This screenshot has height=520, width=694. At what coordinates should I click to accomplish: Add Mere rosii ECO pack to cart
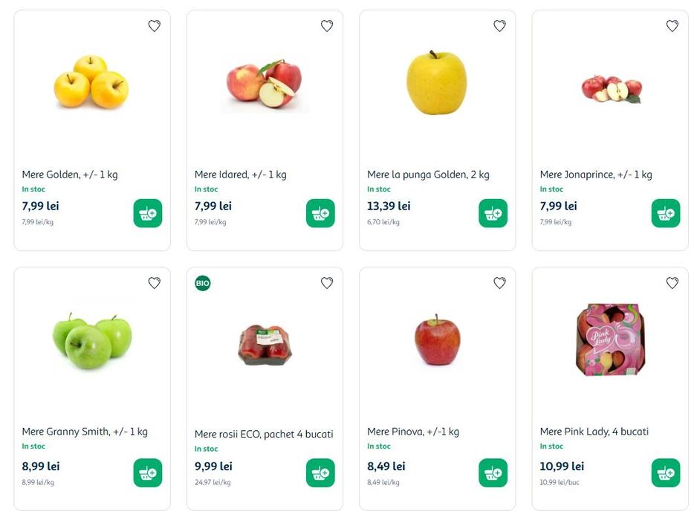(x=320, y=473)
